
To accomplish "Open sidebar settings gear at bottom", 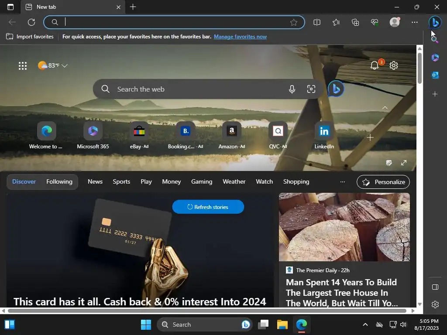I will (x=435, y=304).
